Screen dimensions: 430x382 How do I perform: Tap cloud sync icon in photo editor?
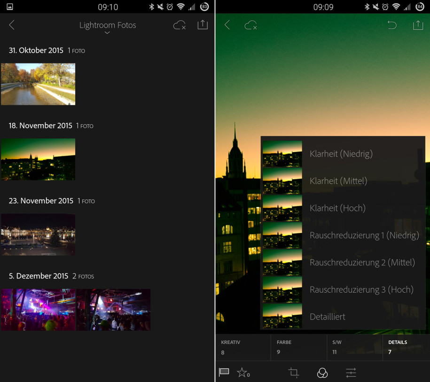(x=251, y=25)
